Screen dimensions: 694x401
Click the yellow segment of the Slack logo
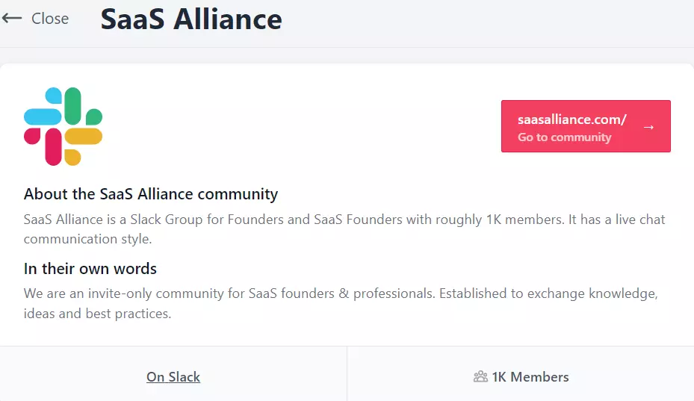coord(83,137)
